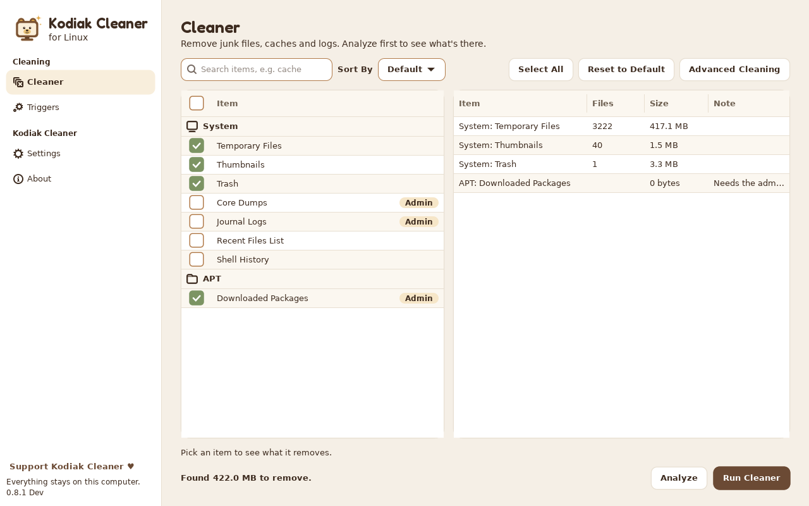Image resolution: width=809 pixels, height=506 pixels.
Task: Click the APT group folder icon
Action: coord(192,279)
